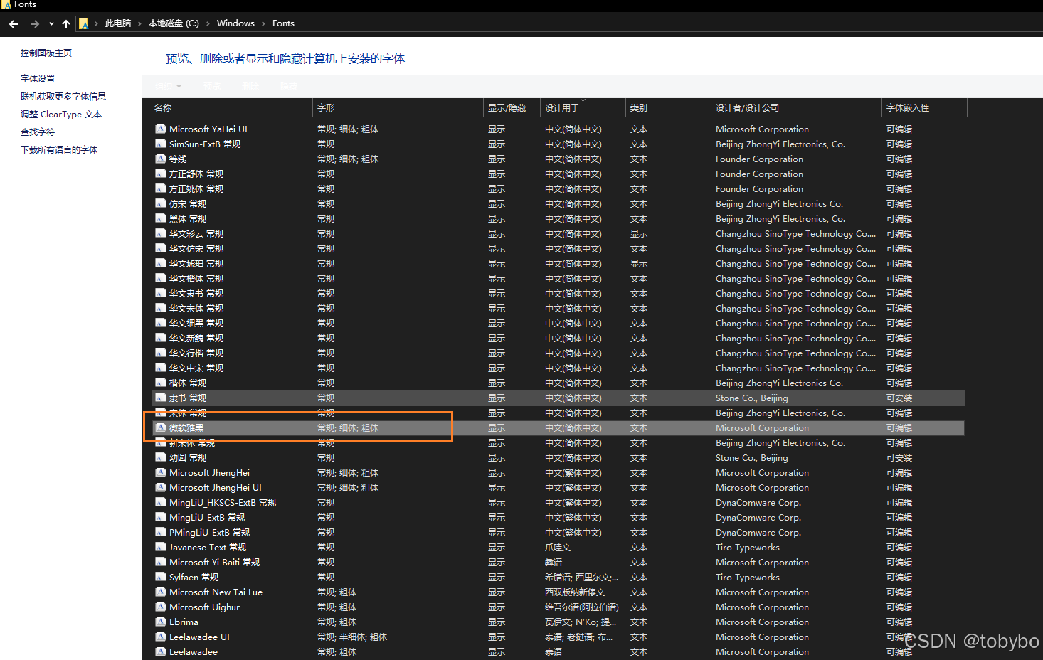Click the font icon of 等线
The image size is (1043, 660).
161,159
